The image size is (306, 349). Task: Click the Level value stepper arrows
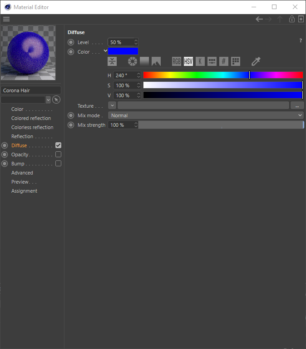[136, 42]
